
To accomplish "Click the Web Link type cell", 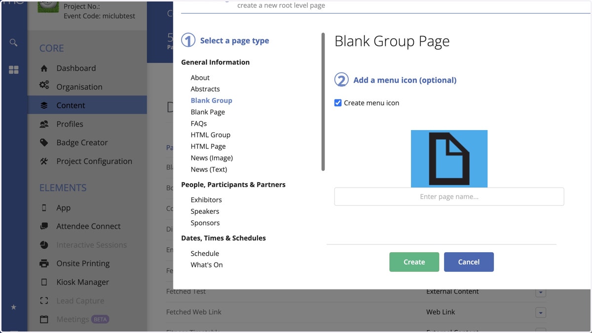I will [441, 312].
